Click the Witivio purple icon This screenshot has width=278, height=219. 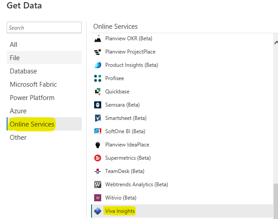[x=98, y=198]
